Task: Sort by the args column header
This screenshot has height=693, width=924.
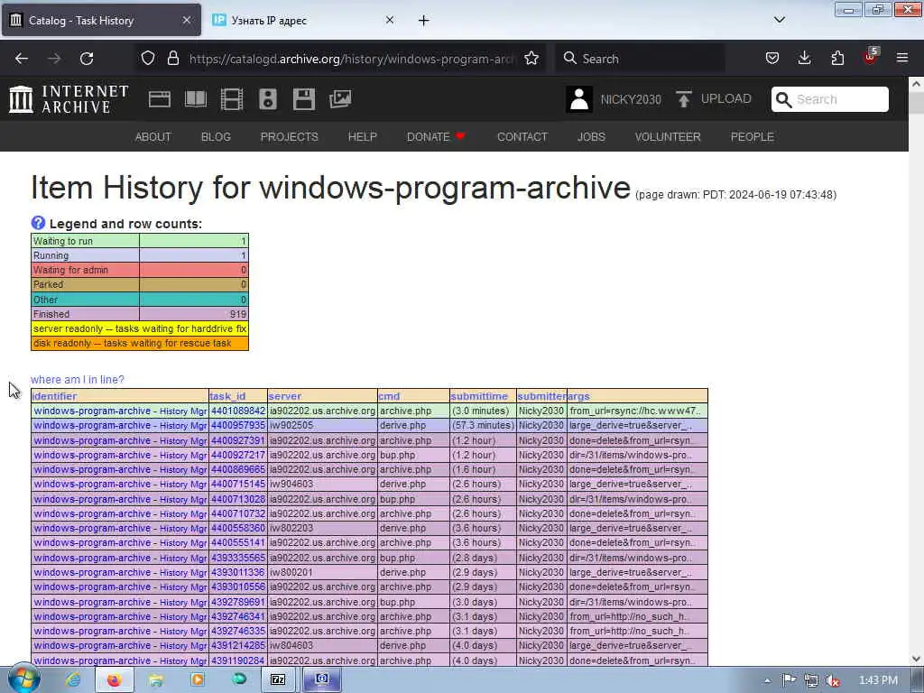Action: [578, 396]
